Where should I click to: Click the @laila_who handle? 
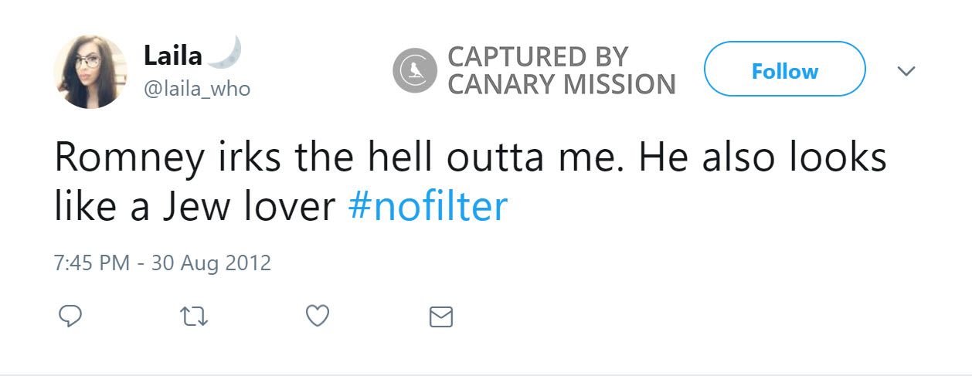pos(197,89)
